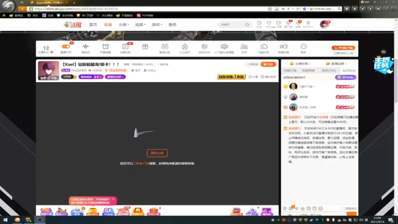
Task: Open the user avatar in the header
Action: [324, 24]
